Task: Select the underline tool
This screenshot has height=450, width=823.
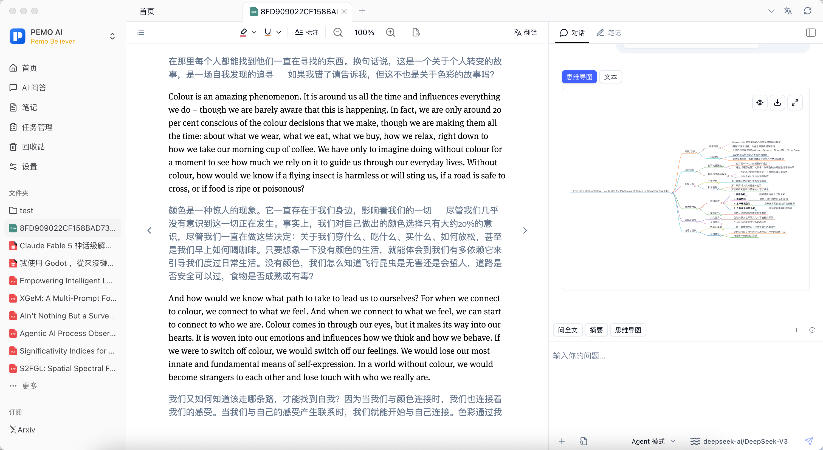Action: [268, 32]
